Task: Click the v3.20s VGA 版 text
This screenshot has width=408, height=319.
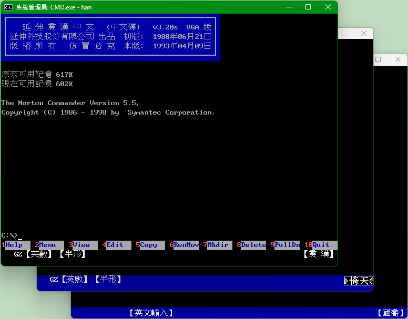Action: coord(182,27)
